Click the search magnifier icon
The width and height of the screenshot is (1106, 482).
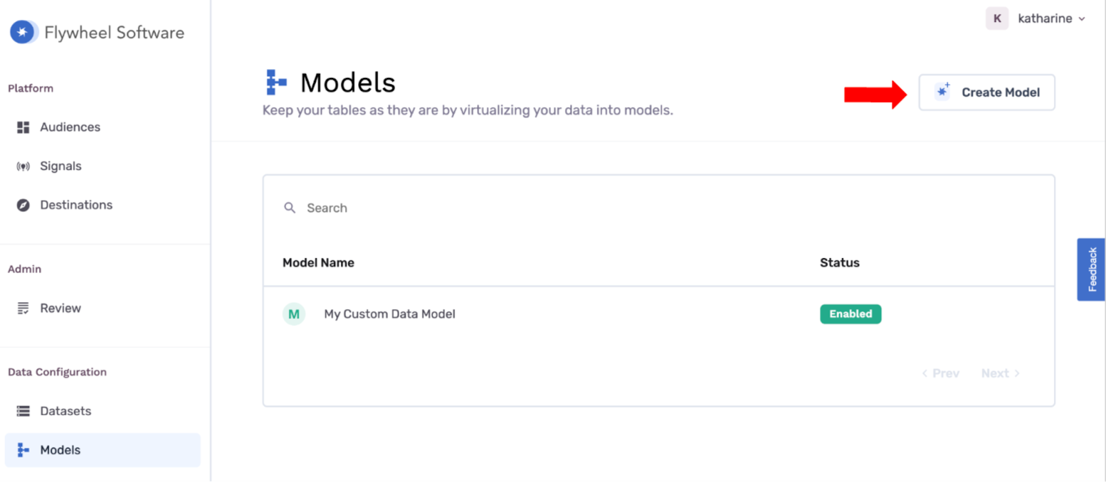click(x=290, y=208)
